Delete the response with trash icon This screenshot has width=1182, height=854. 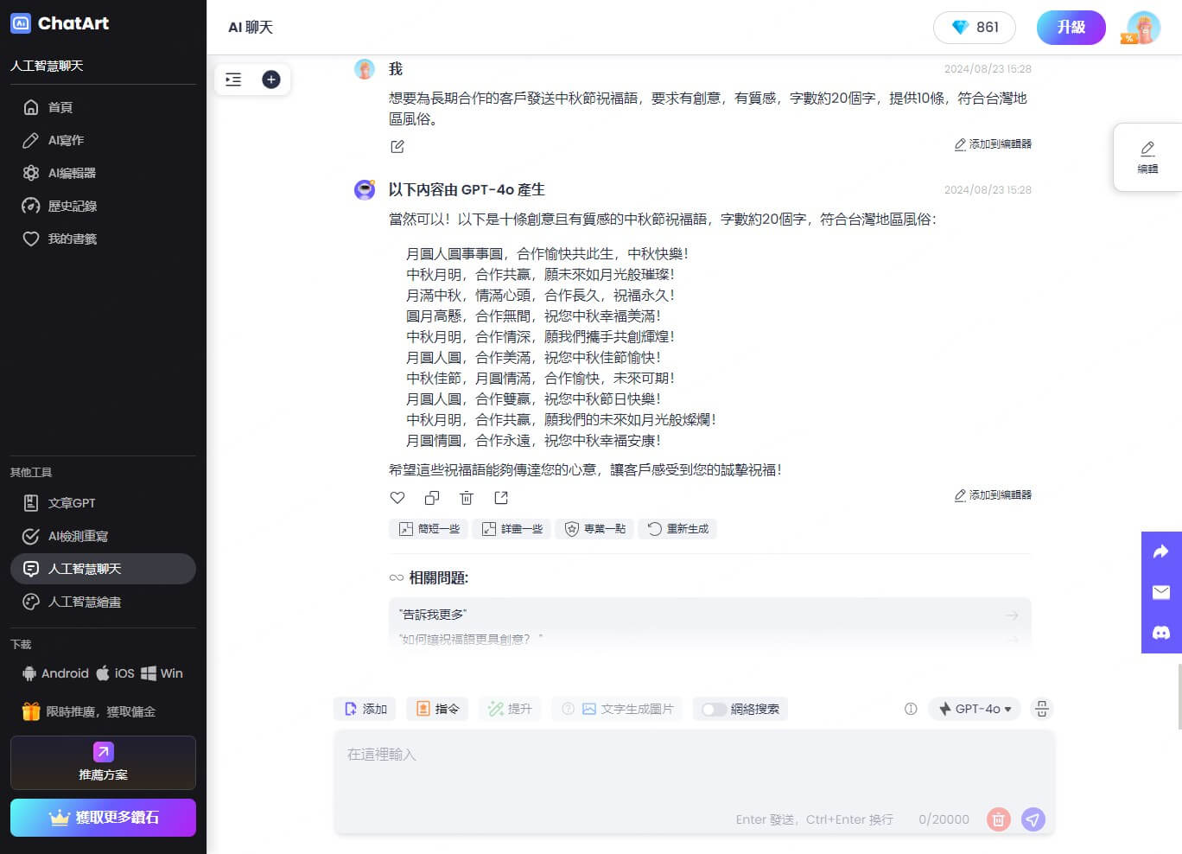[x=467, y=498]
